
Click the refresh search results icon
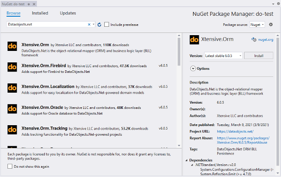99,25
